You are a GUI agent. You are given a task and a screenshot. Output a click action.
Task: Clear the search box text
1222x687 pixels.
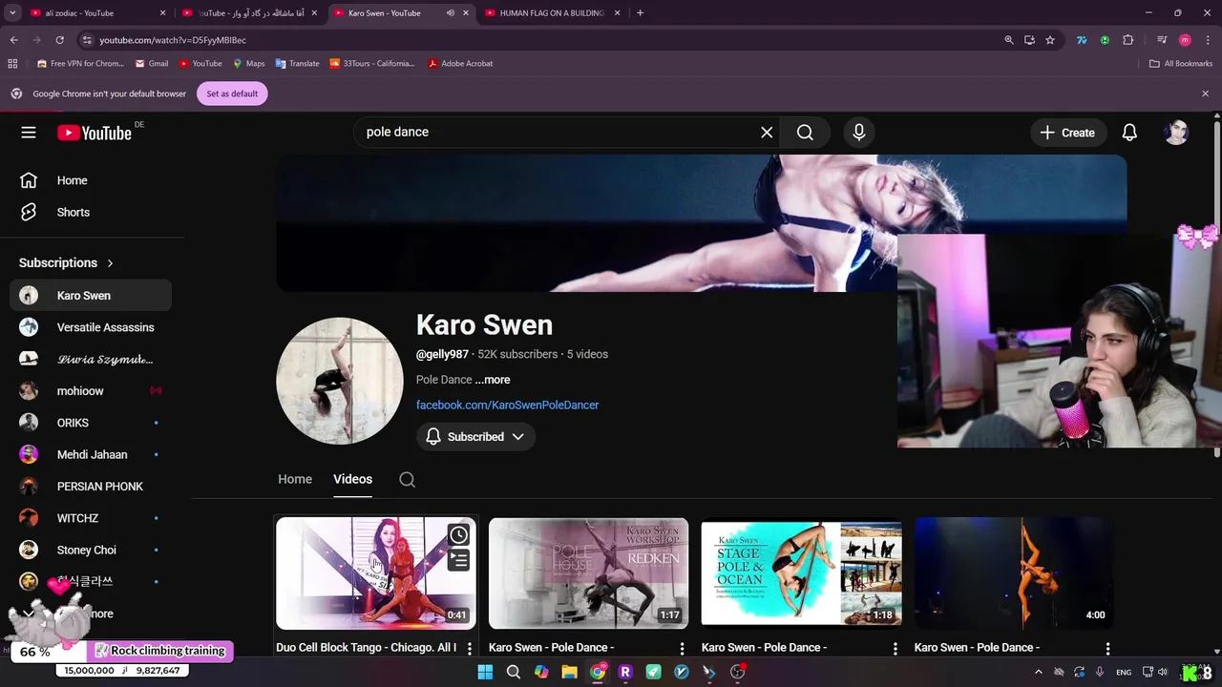pyautogui.click(x=767, y=133)
